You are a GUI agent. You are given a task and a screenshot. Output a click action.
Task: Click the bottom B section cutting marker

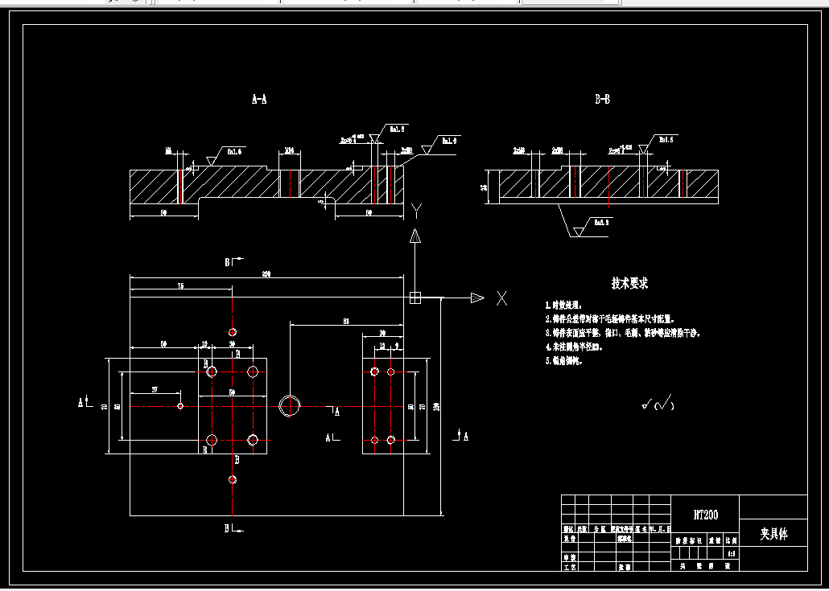(234, 527)
